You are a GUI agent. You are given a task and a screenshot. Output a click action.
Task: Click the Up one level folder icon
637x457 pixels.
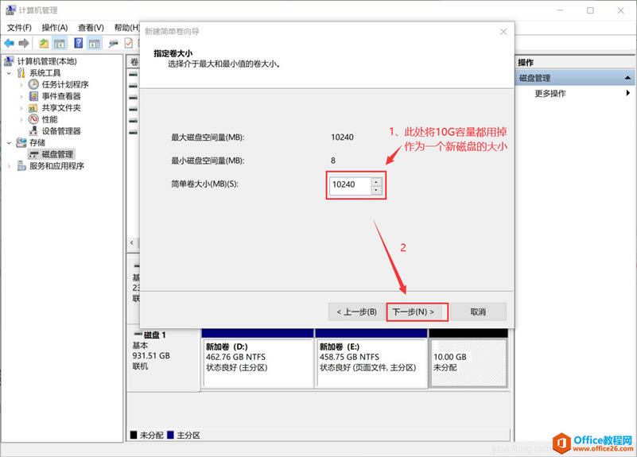coord(44,43)
